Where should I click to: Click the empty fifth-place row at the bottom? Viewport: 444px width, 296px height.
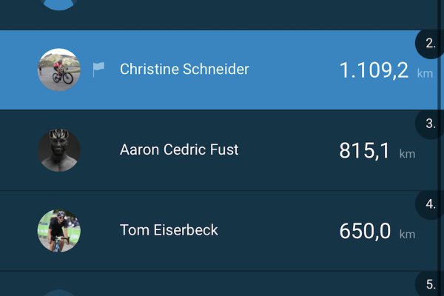(222, 284)
